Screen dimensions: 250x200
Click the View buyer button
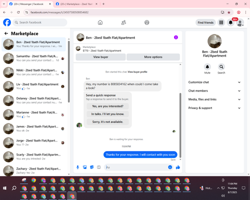pyautogui.click(x=100, y=57)
